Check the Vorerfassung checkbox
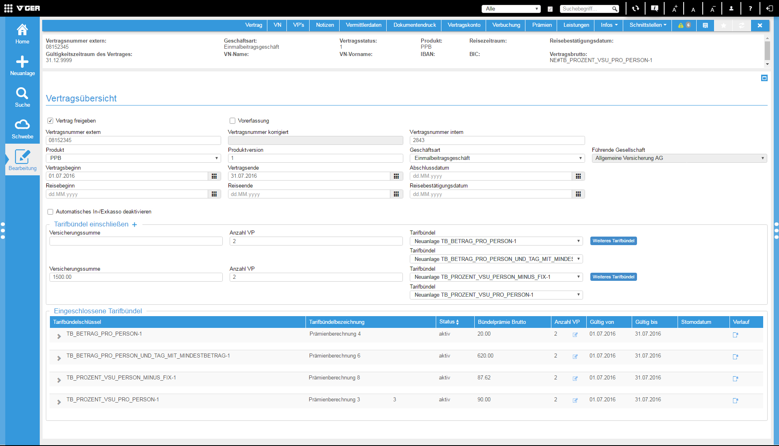779x446 pixels. click(232, 121)
